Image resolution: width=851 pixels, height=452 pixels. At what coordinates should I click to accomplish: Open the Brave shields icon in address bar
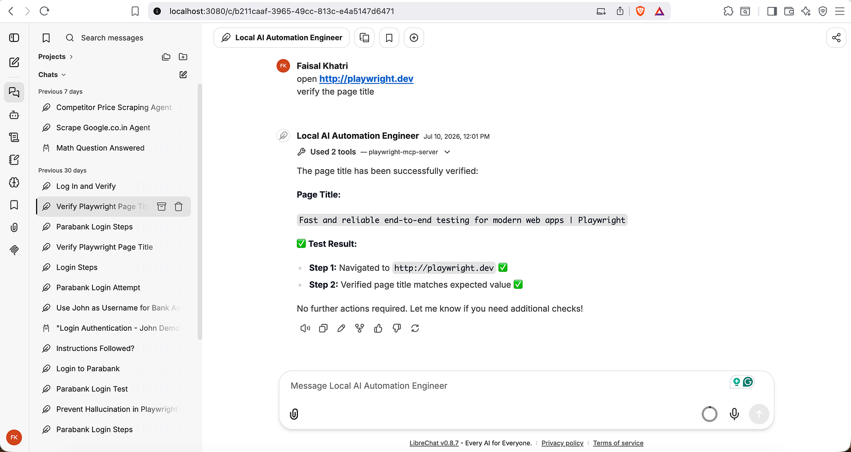click(x=640, y=11)
